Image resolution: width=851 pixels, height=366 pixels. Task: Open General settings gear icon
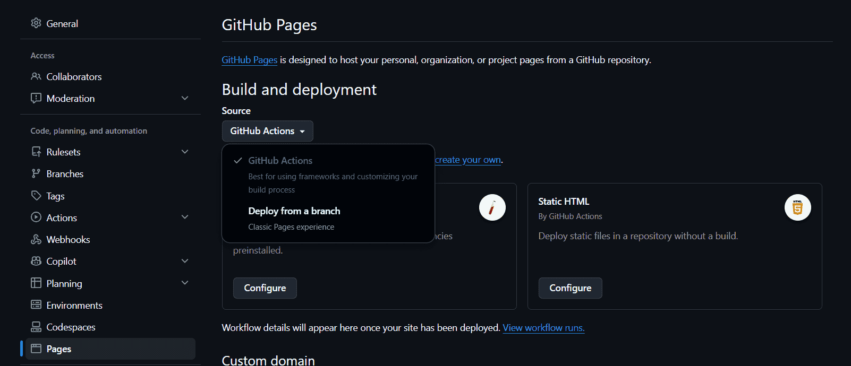(x=36, y=23)
